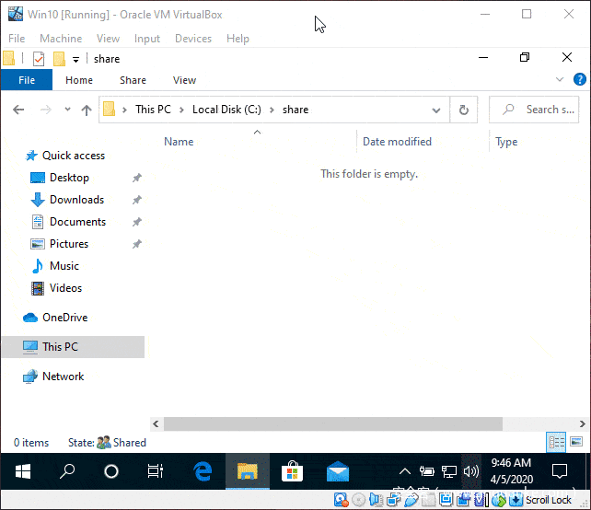Screen dimensions: 591x510
Task: Click the Task View taskbar icon
Action: tap(156, 471)
